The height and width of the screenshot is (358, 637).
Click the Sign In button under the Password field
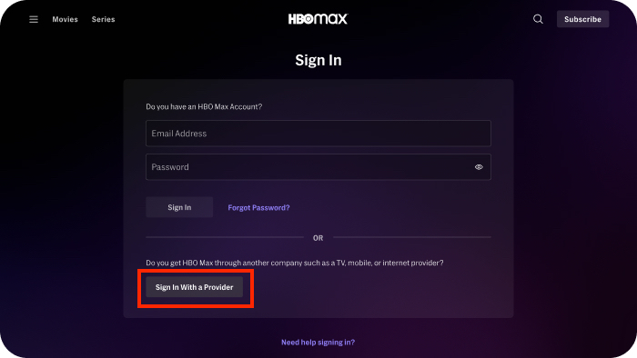(x=179, y=207)
